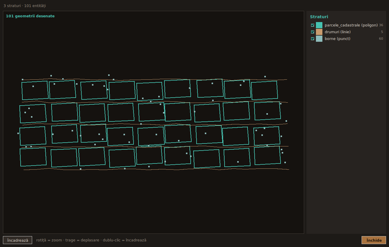Click the Straturi panel heading
Screen dimensions: 389x247
(x=319, y=17)
